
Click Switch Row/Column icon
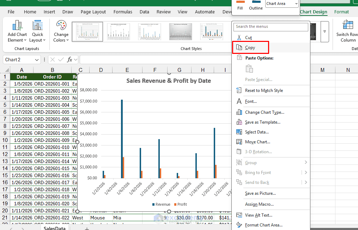tap(348, 25)
